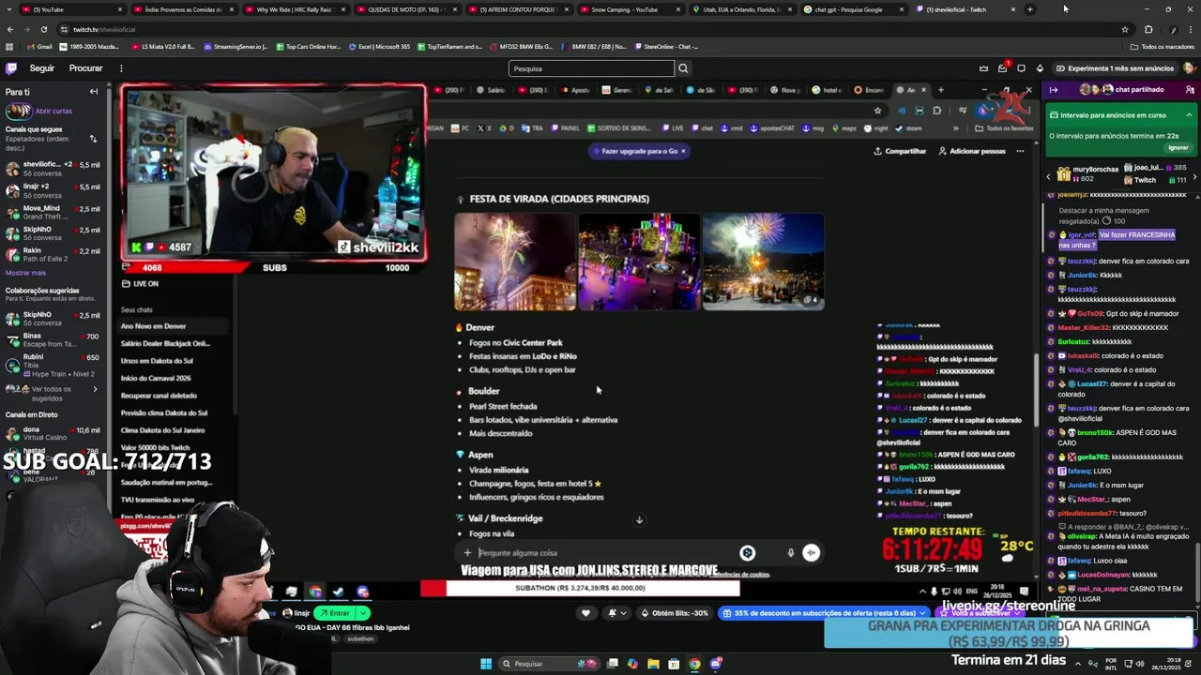Open the notifications inbox icon
The width and height of the screenshot is (1201, 675).
[1003, 68]
